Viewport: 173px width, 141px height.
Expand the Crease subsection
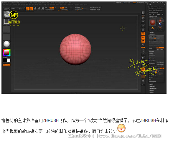(x=151, y=53)
